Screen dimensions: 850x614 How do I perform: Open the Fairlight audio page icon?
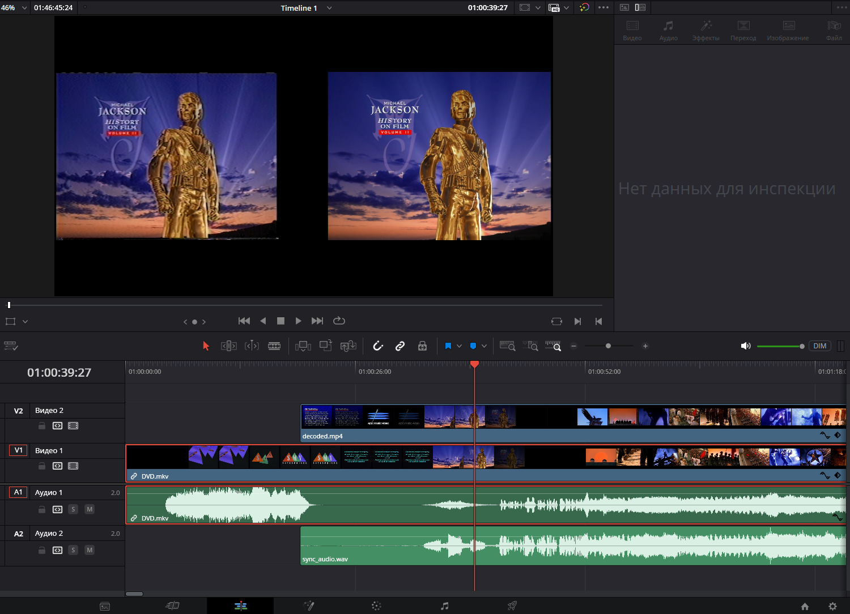pos(444,606)
